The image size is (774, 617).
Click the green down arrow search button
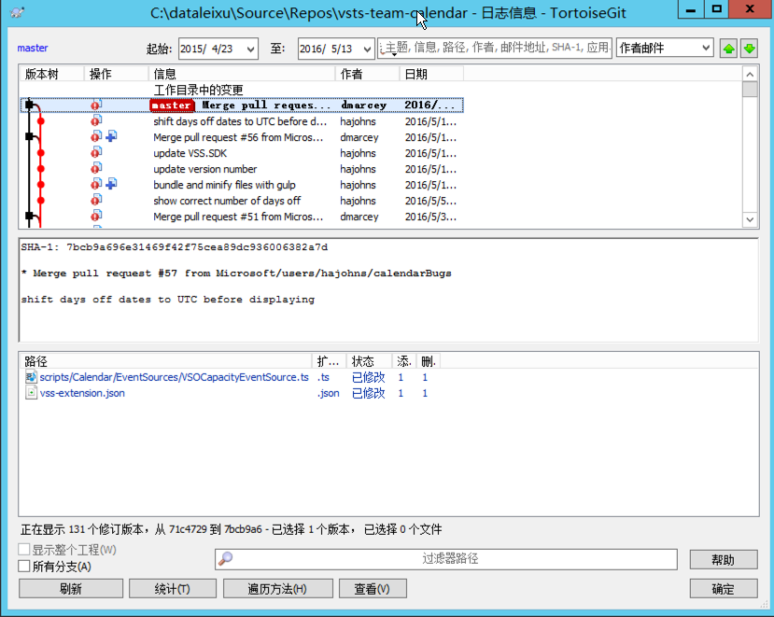[750, 49]
